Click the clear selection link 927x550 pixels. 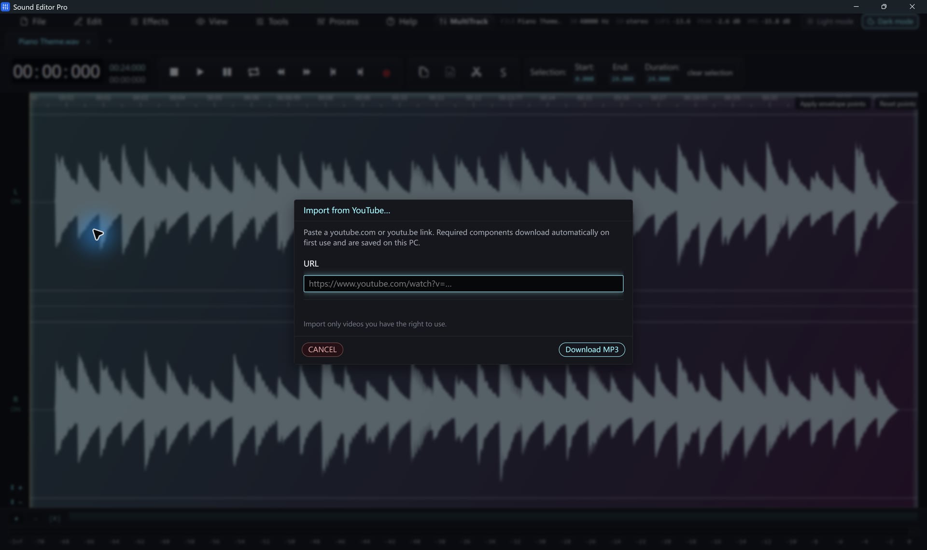point(710,73)
